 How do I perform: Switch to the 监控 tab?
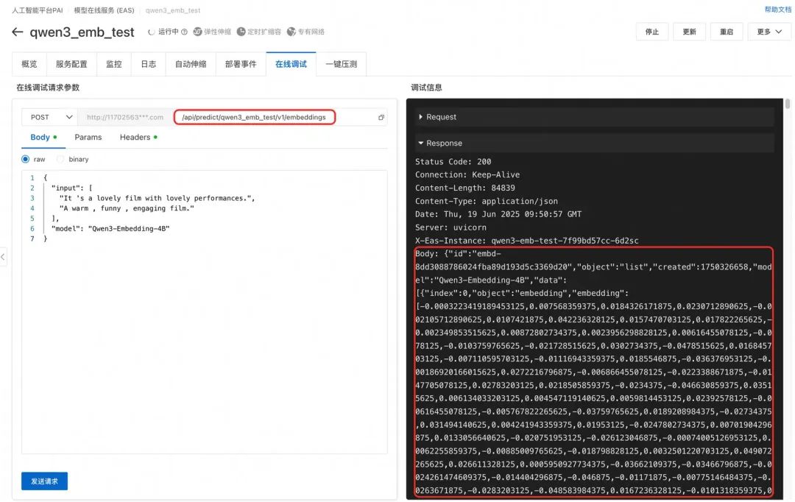pyautogui.click(x=113, y=64)
